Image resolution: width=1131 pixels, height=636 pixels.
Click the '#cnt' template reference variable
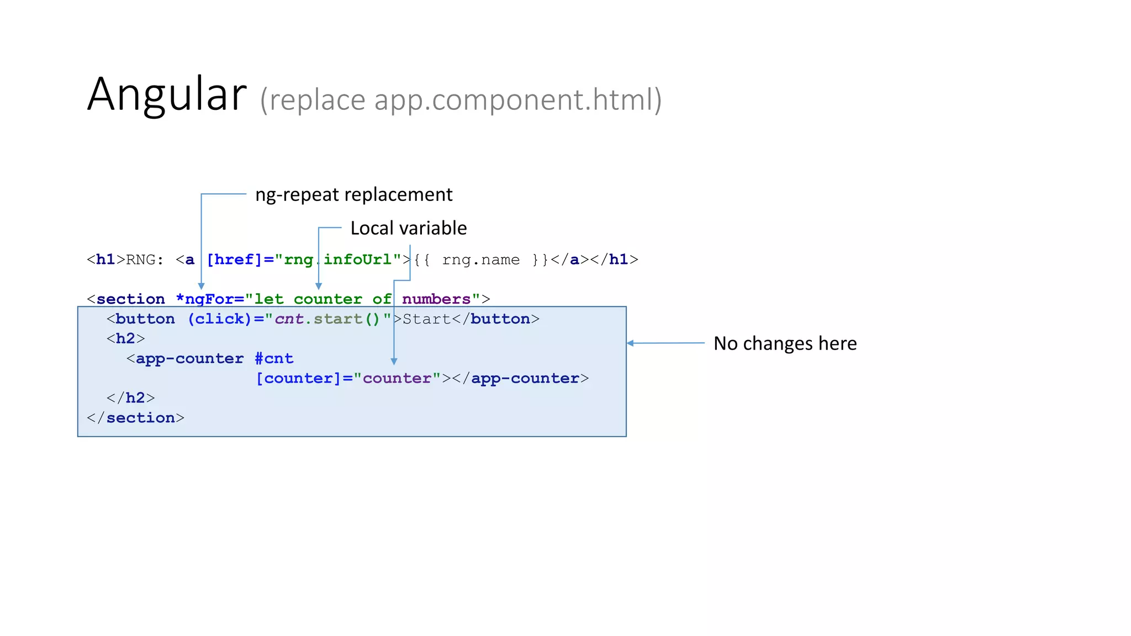coord(274,359)
